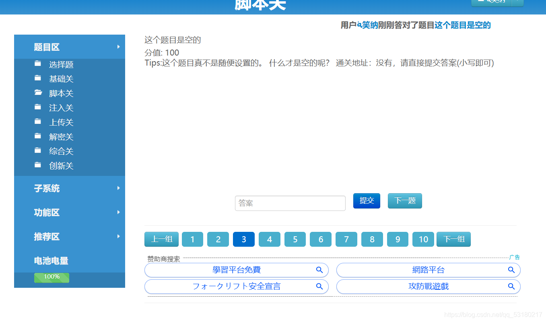546x322 pixels.
Task: Open the 解密关 category
Action: point(61,137)
